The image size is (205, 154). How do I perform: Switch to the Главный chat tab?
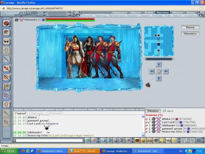coord(20,113)
